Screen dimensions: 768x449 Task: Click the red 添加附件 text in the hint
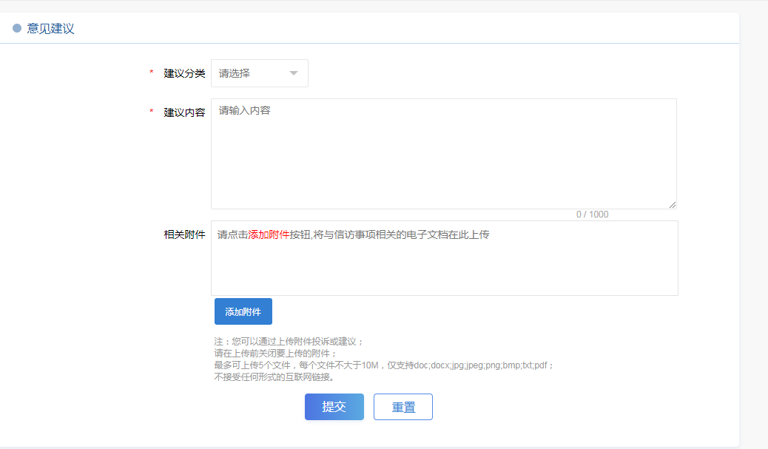coord(269,234)
